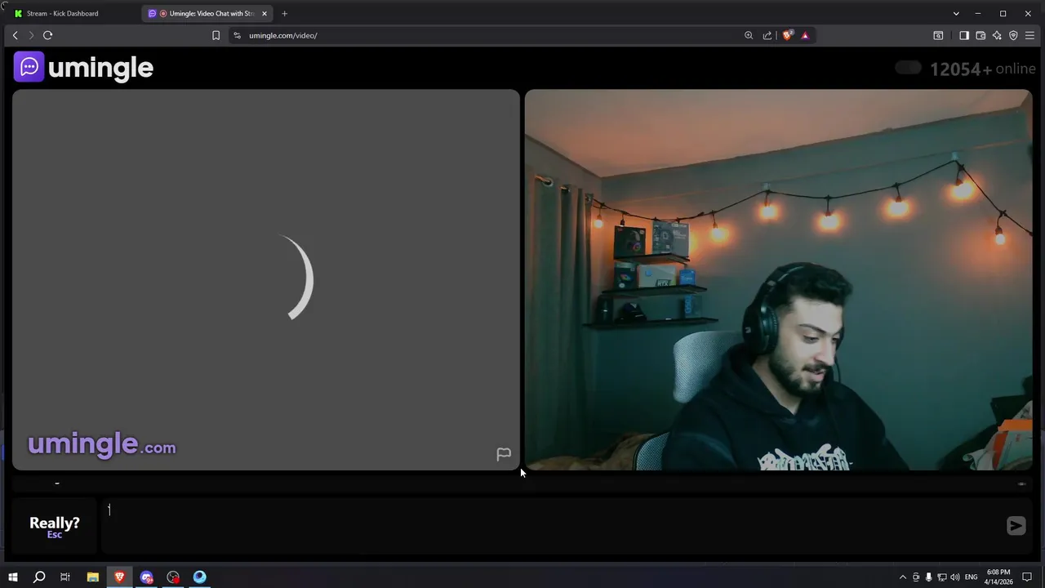Open the Brave Shields lion icon

pos(787,35)
